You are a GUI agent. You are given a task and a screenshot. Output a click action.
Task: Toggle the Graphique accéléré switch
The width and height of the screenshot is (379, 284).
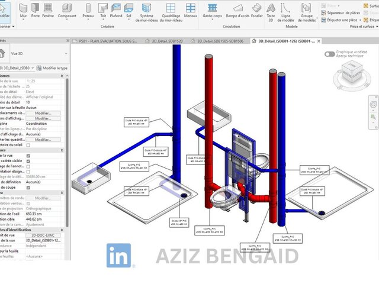click(x=329, y=54)
